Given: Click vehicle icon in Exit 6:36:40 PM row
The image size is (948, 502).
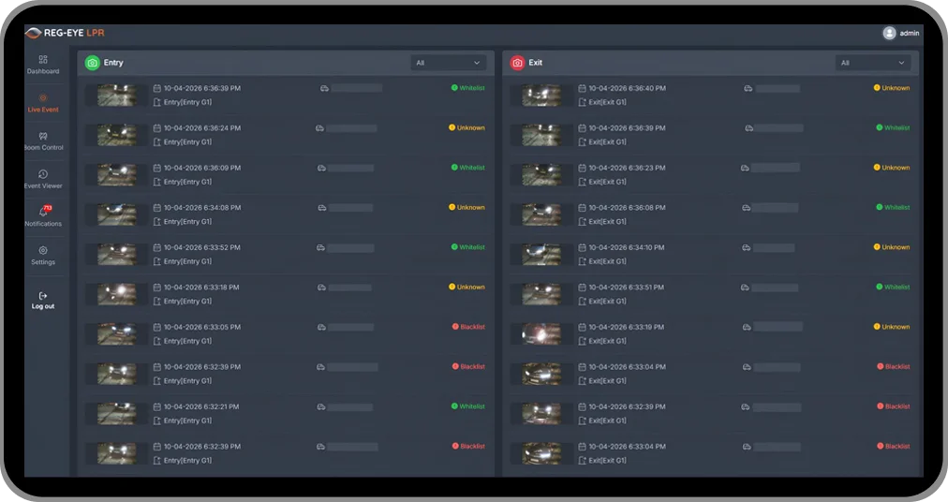Looking at the screenshot, I should [x=748, y=89].
